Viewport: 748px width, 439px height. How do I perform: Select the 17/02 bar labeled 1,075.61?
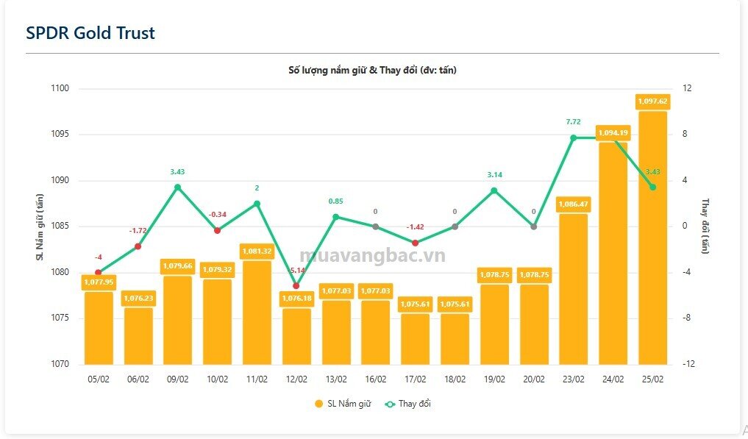click(x=416, y=339)
